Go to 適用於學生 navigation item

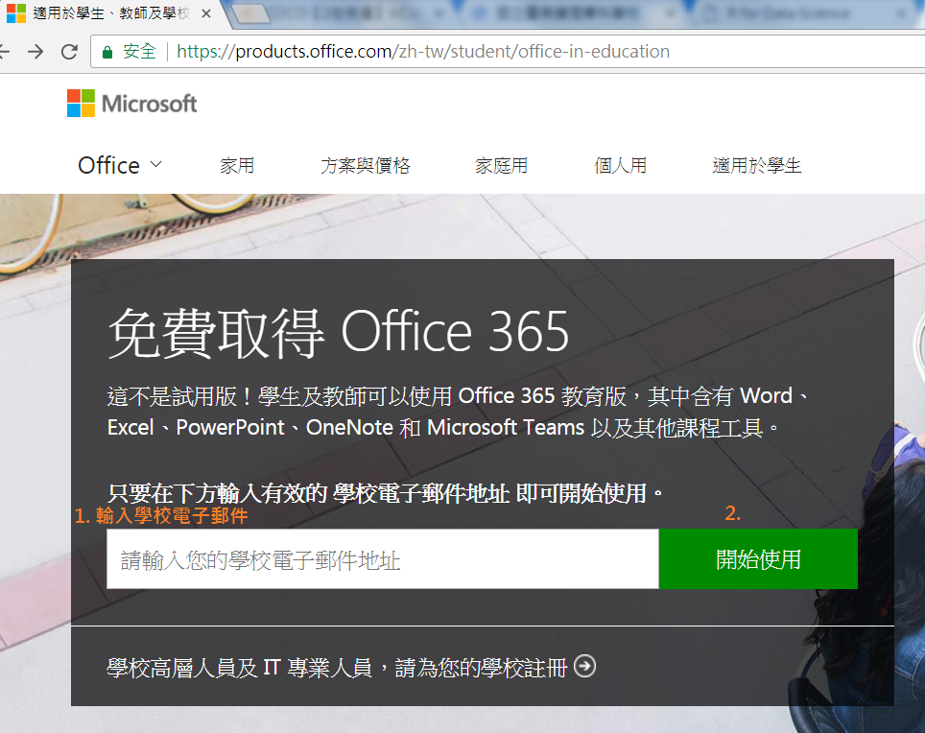click(757, 166)
